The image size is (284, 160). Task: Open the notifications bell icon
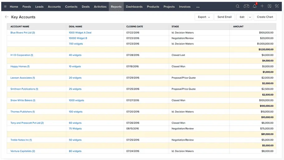tap(255, 7)
